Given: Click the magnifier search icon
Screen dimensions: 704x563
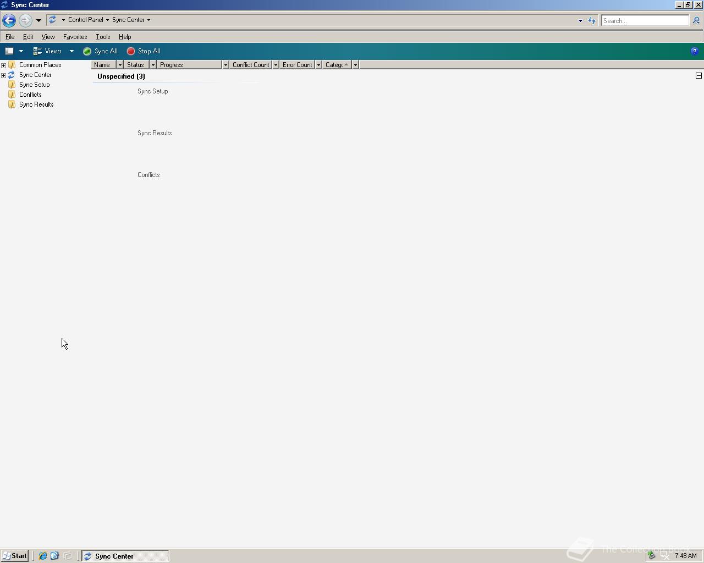Looking at the screenshot, I should pos(696,21).
